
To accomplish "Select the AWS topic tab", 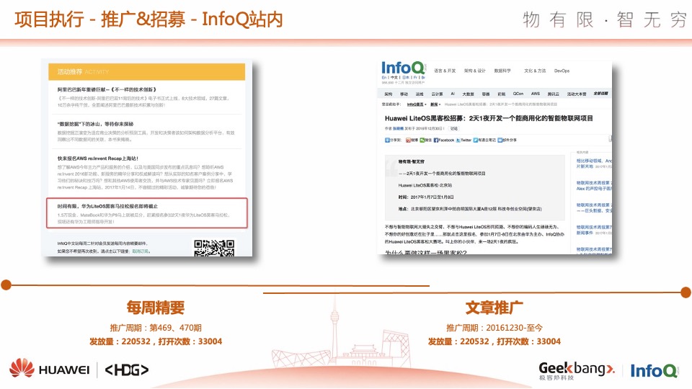I will pyautogui.click(x=536, y=94).
